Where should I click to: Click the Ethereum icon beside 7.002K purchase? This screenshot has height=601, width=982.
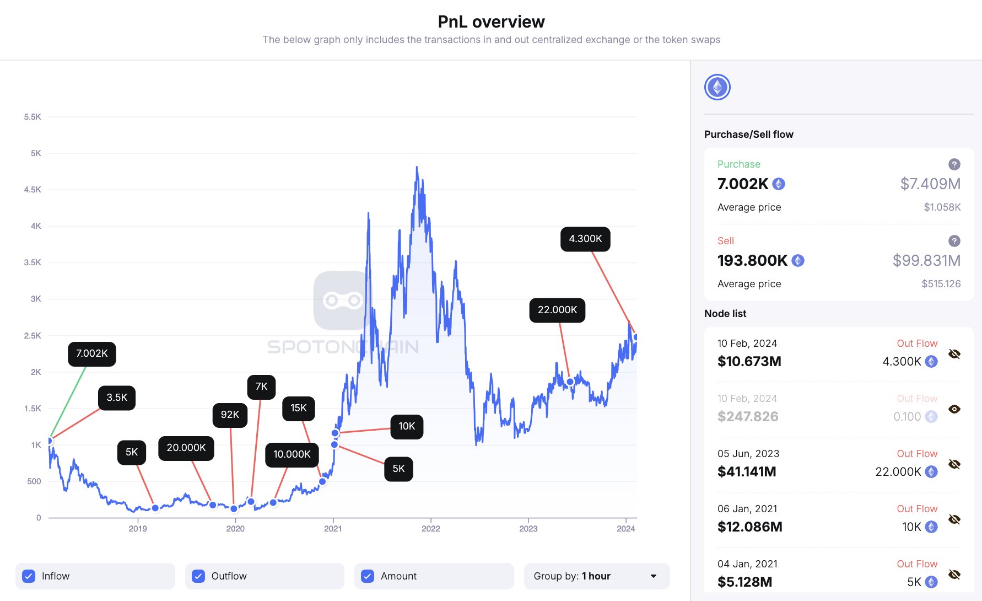point(778,184)
